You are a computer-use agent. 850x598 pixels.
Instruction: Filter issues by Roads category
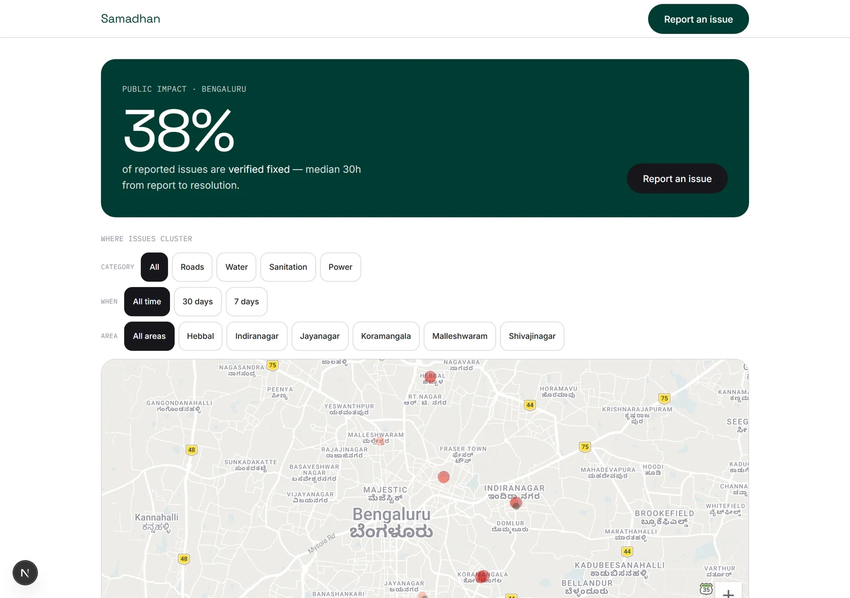tap(192, 267)
